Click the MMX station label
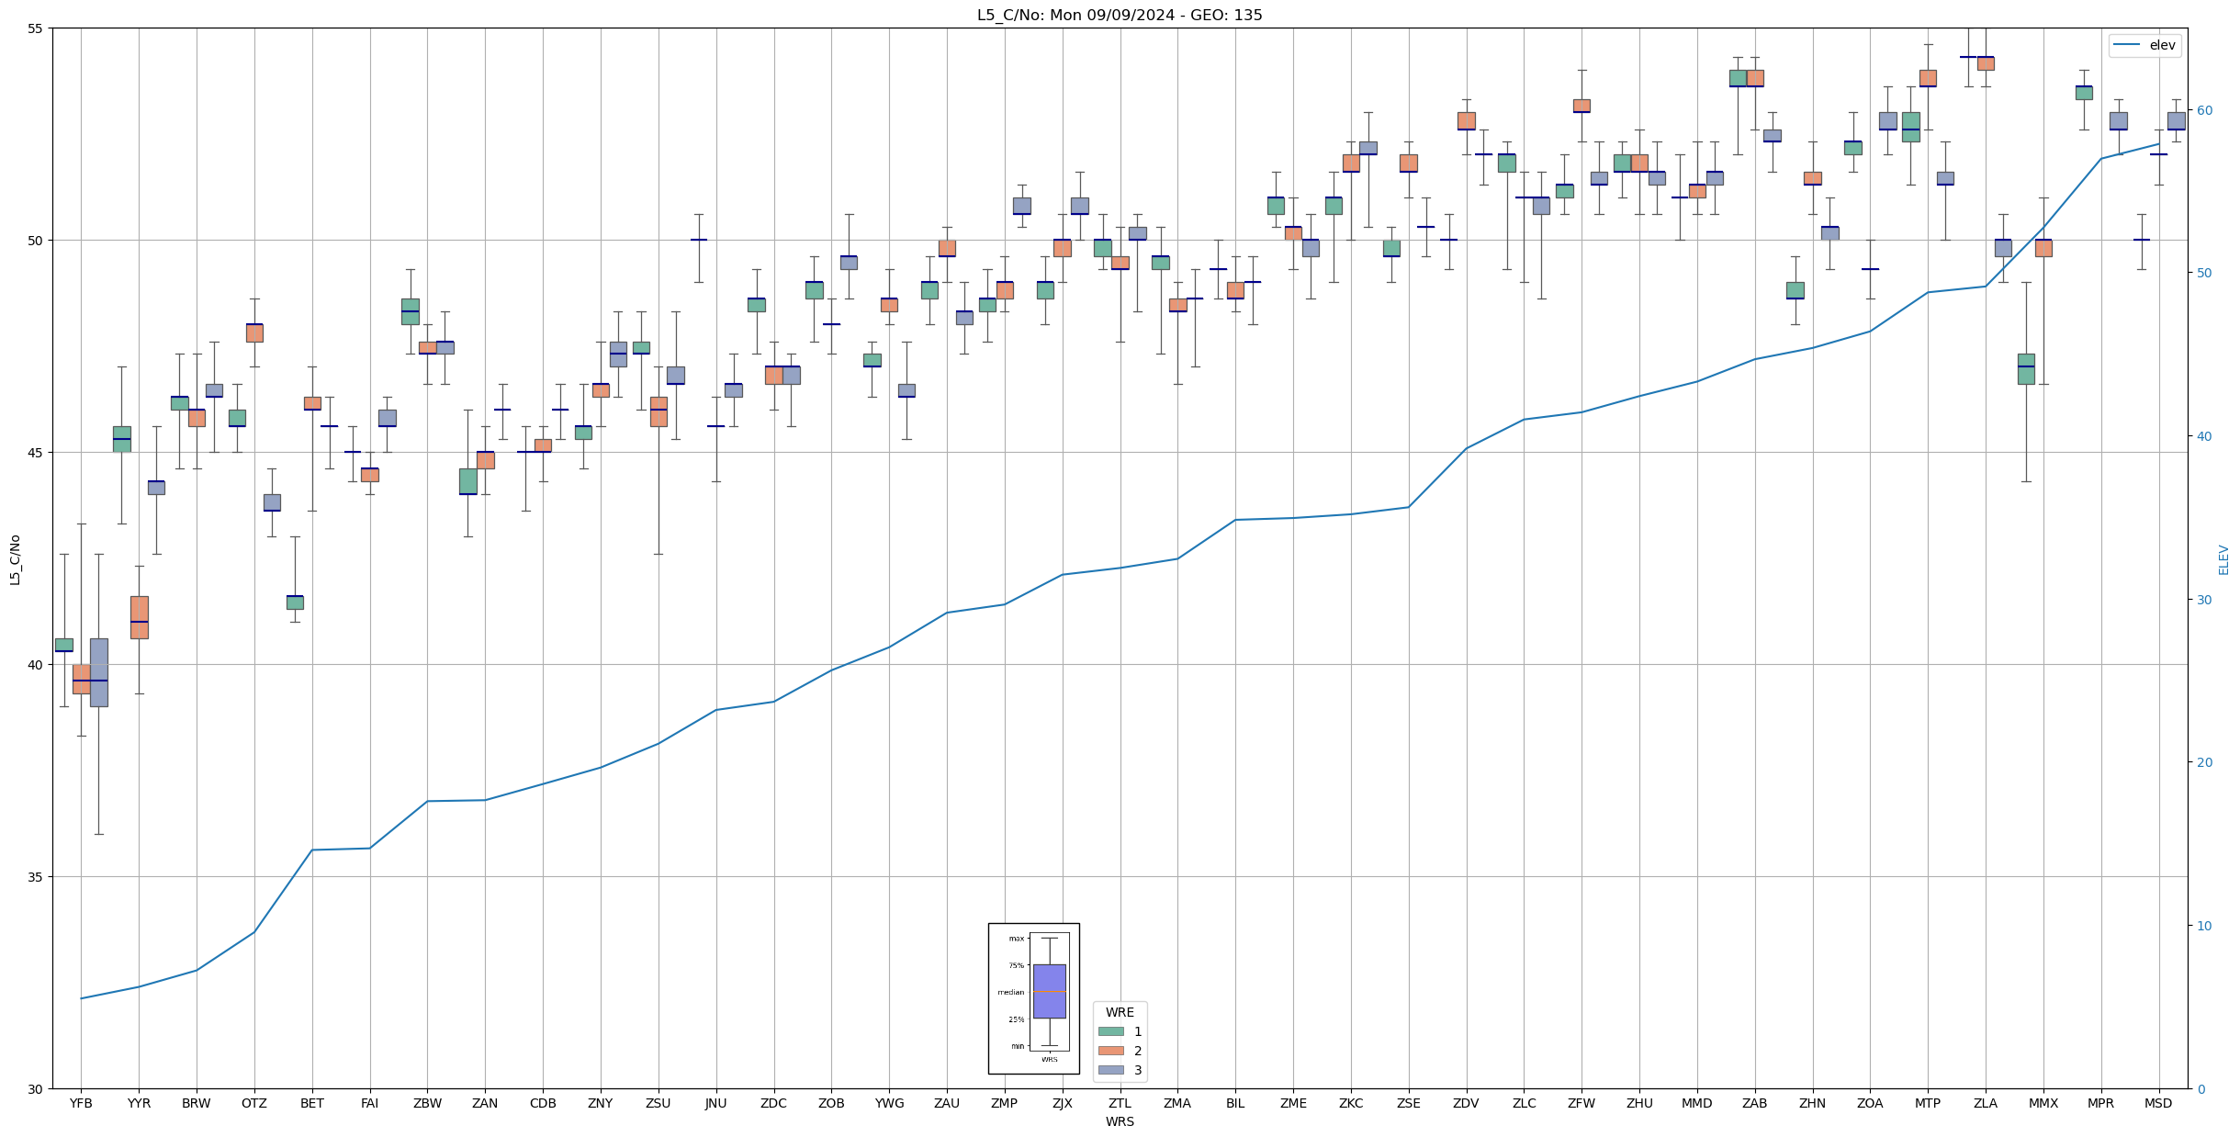The width and height of the screenshot is (2240, 1137). pyautogui.click(x=2043, y=1103)
